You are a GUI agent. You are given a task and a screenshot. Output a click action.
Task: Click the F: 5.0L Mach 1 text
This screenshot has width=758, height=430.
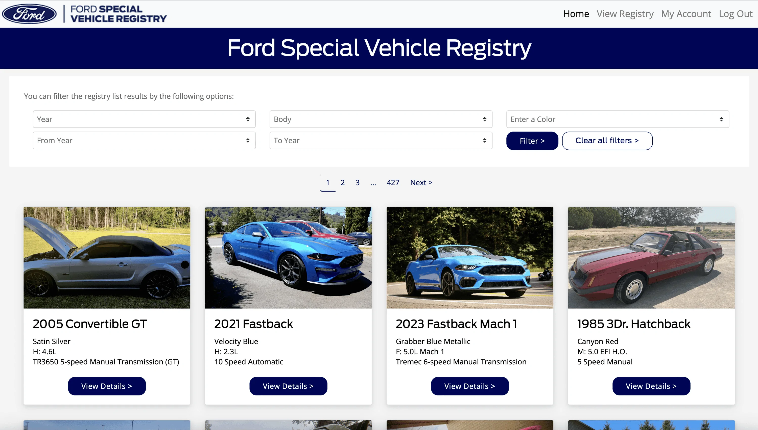[x=420, y=352]
